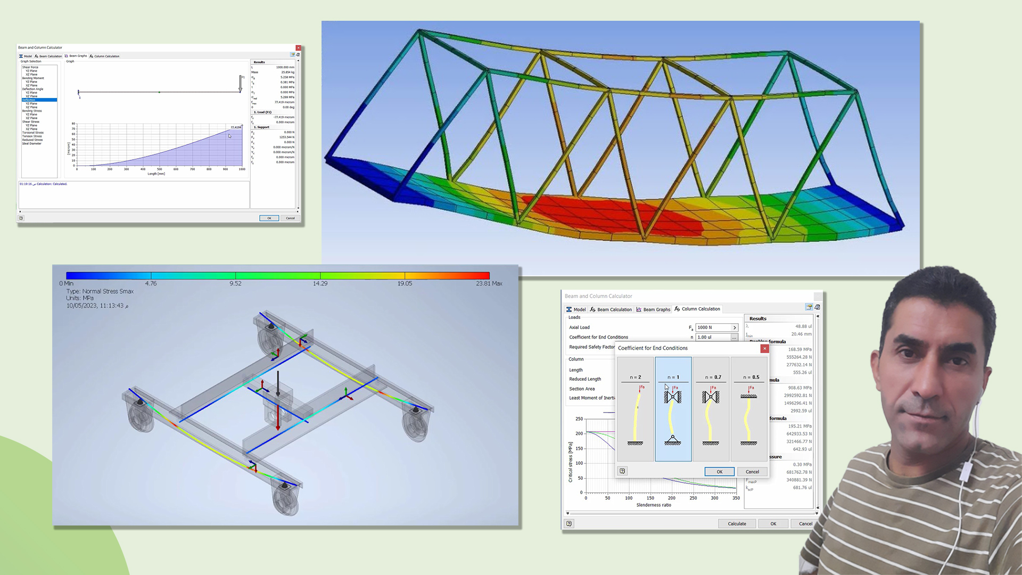This screenshot has height=575, width=1022.
Task: Select Column Calculation tab in graphs window
Action: coord(104,56)
